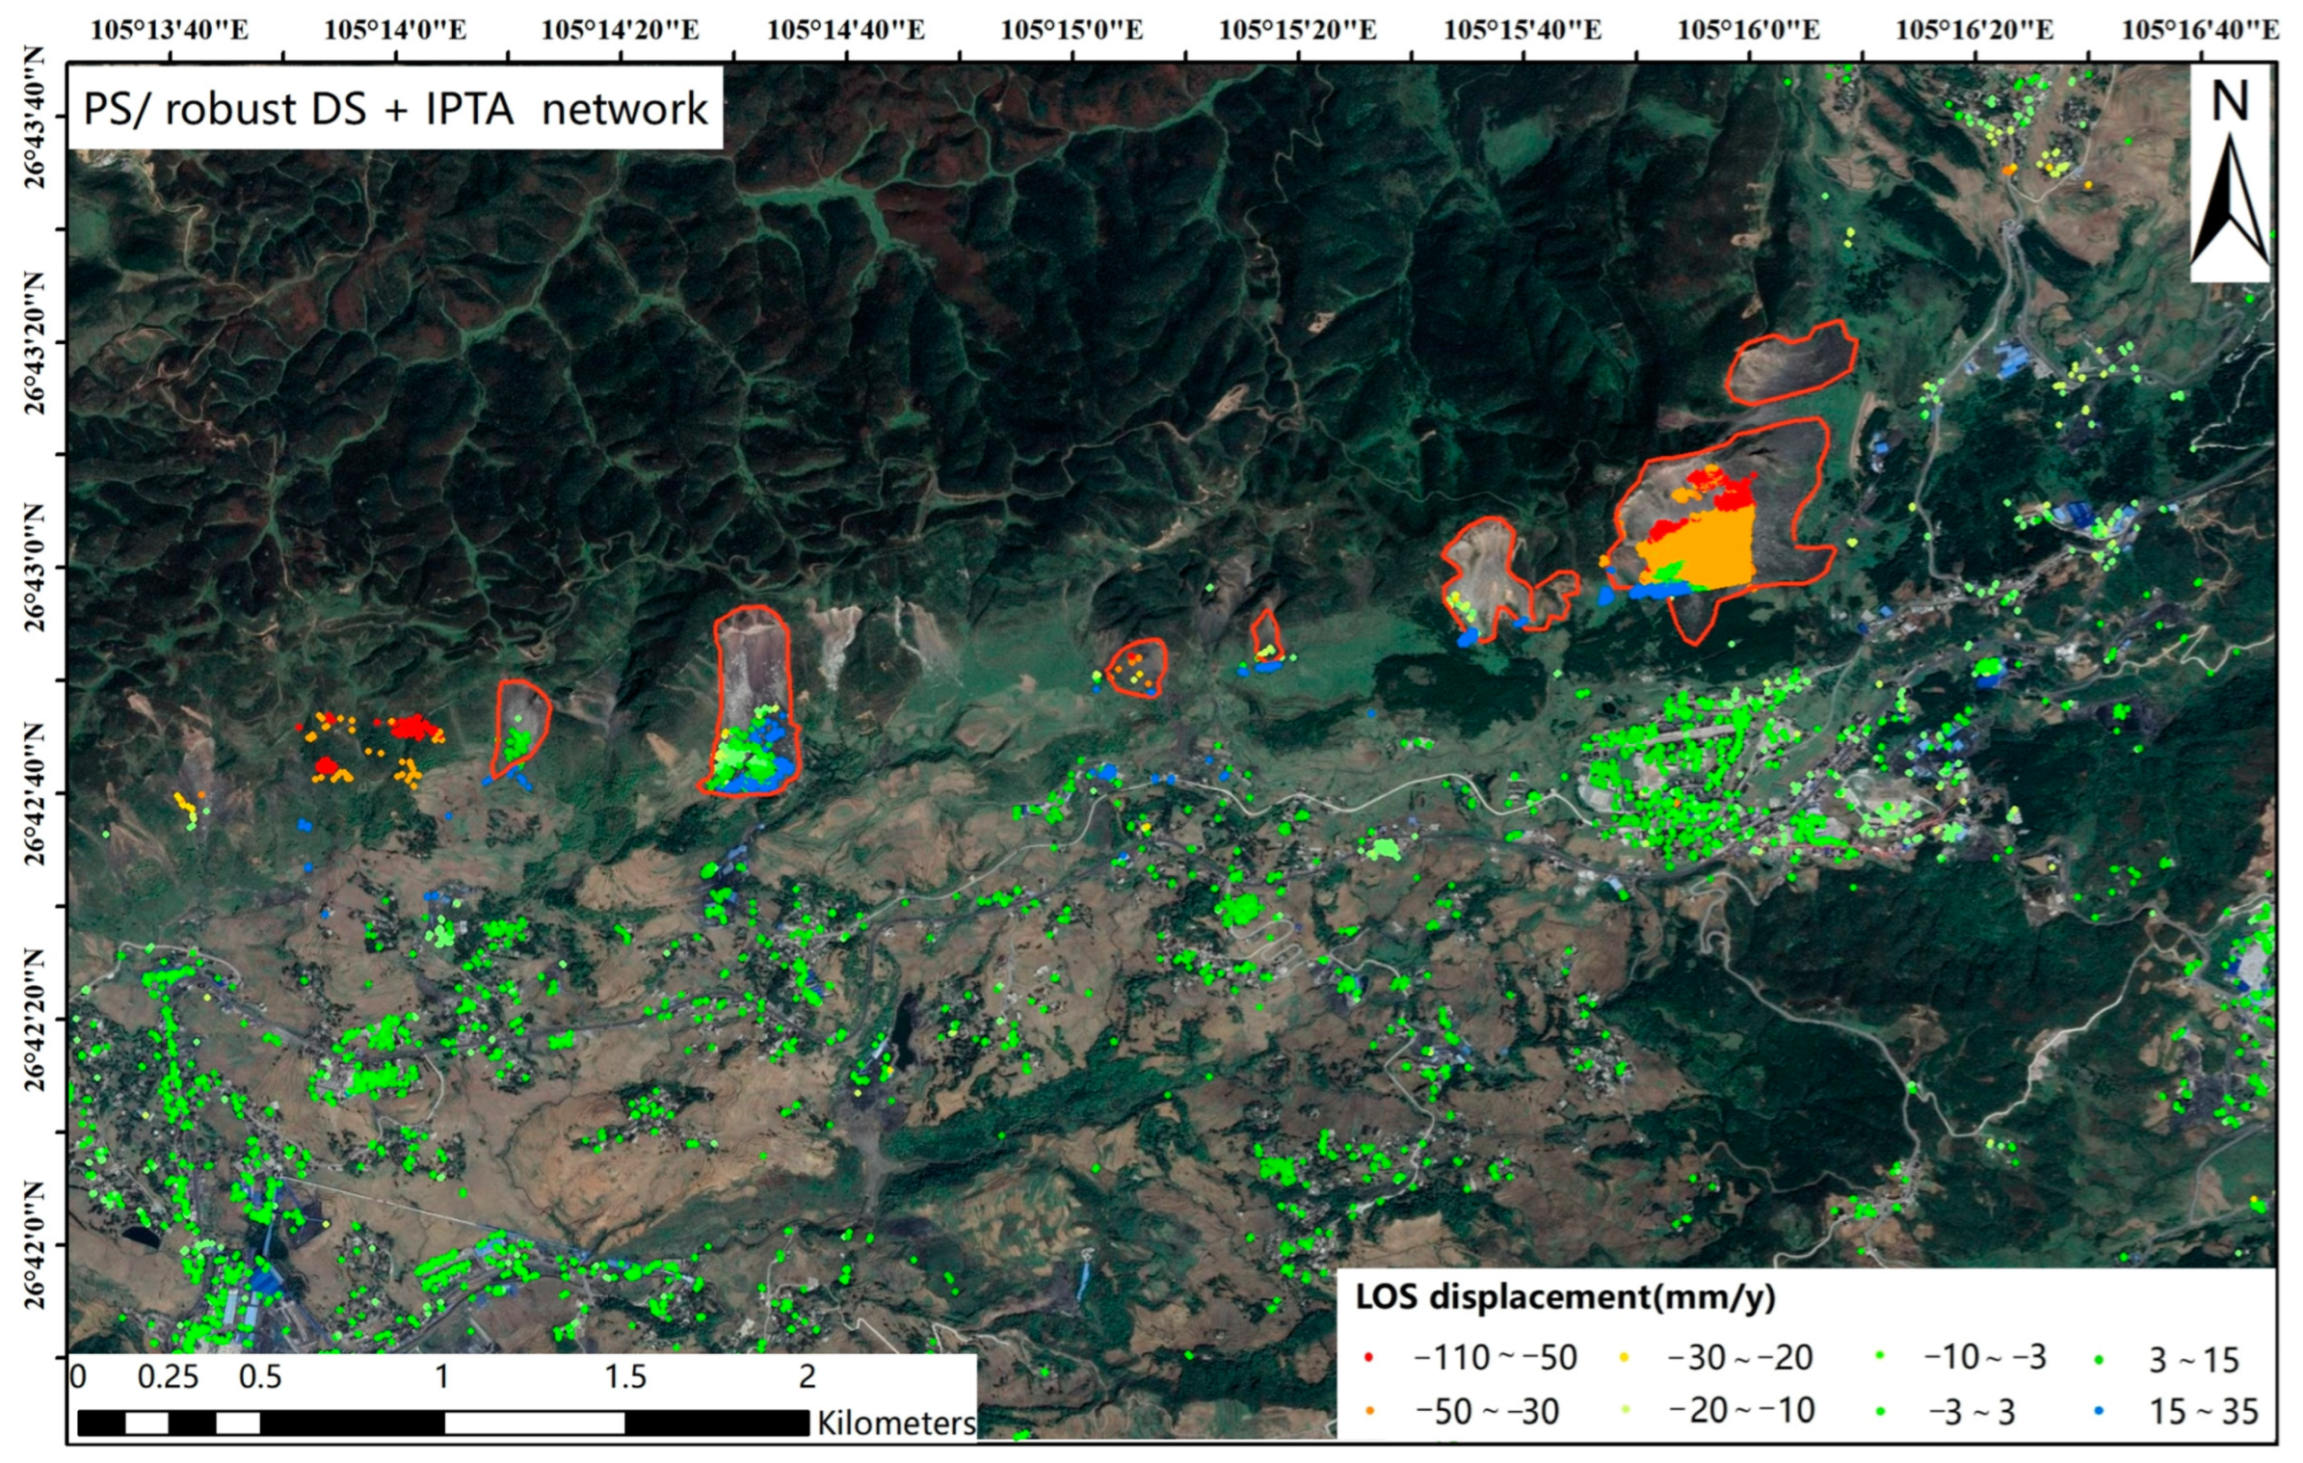Click the green dot for −3 ~ 3
Image resolution: width=2303 pixels, height=1463 pixels.
[x=1879, y=1412]
